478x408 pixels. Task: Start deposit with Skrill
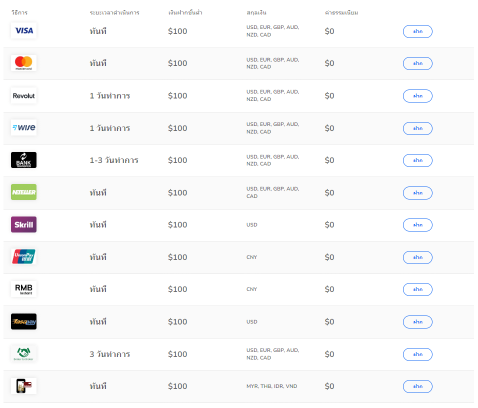click(417, 225)
